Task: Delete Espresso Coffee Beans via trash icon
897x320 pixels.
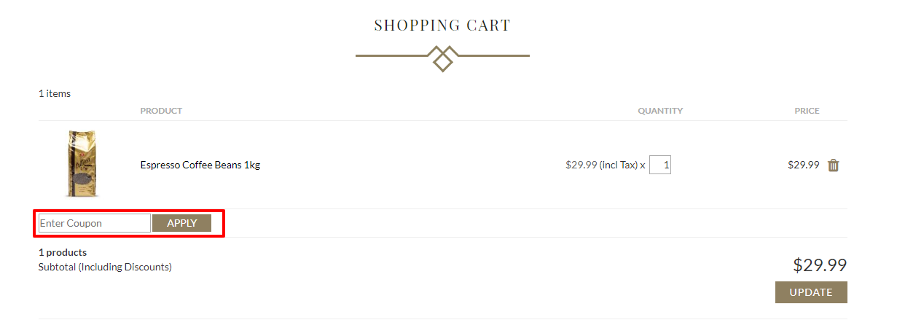Action: point(834,165)
